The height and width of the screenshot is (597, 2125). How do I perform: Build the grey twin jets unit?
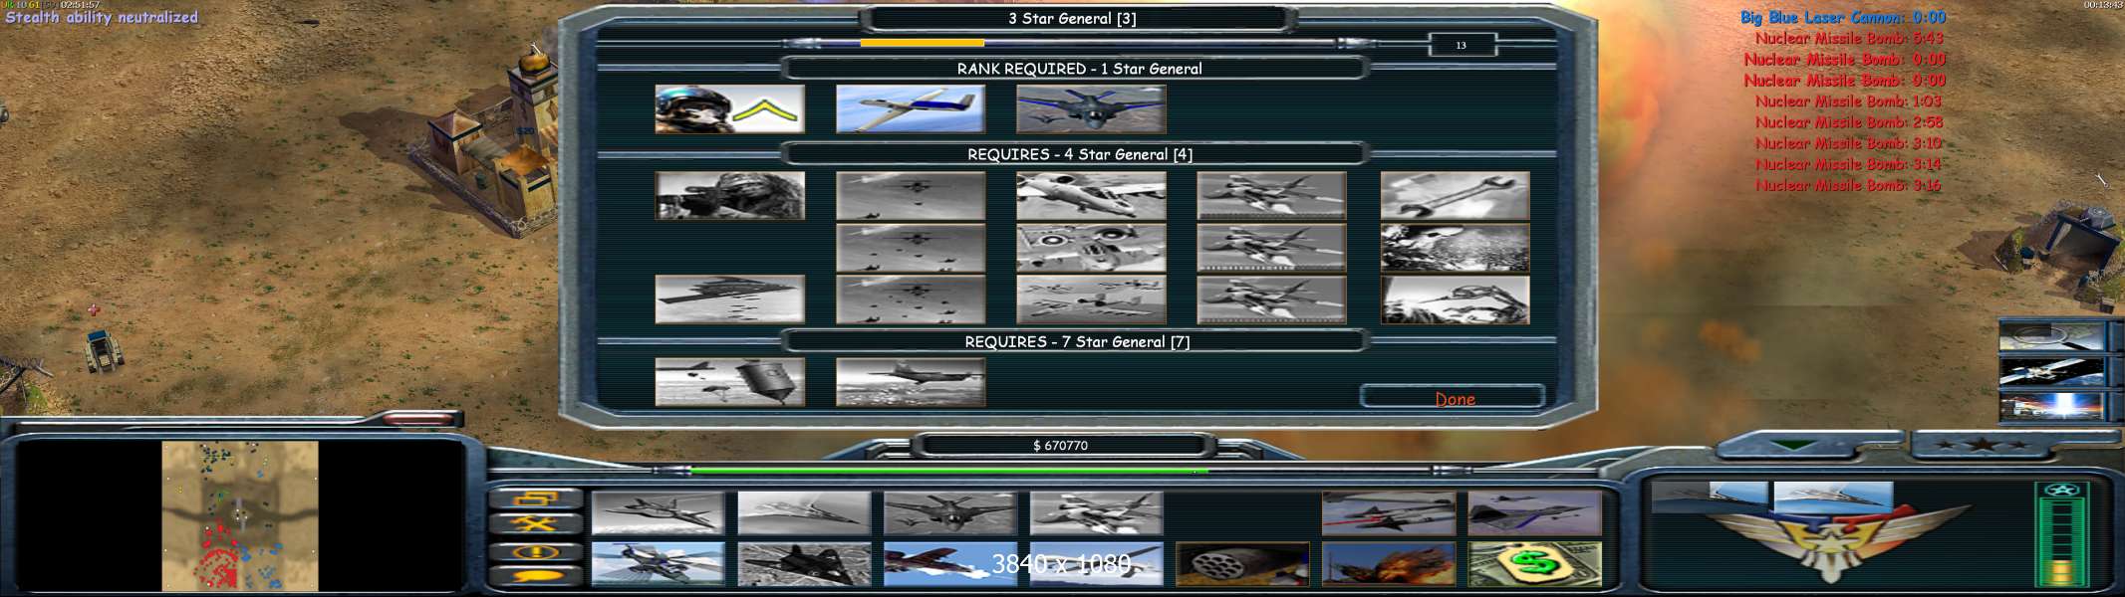[x=1096, y=513]
